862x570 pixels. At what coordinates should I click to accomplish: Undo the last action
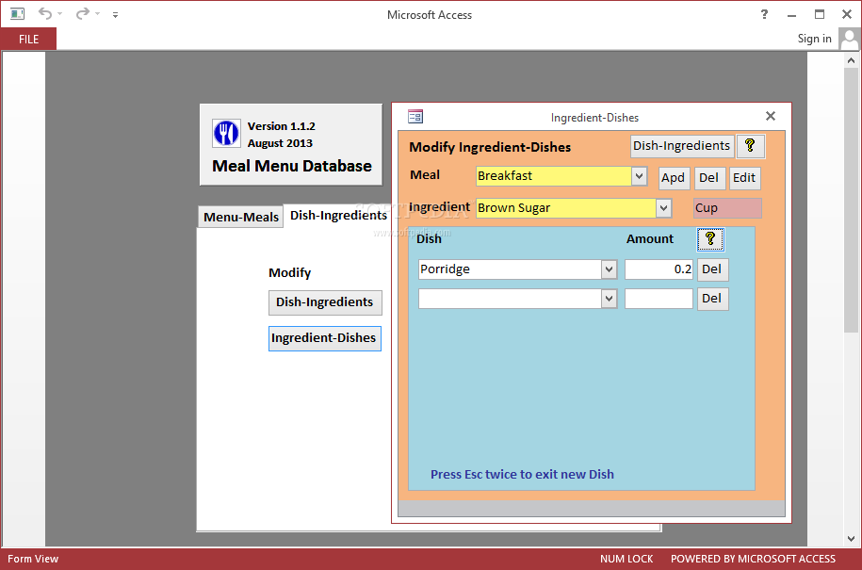click(45, 14)
